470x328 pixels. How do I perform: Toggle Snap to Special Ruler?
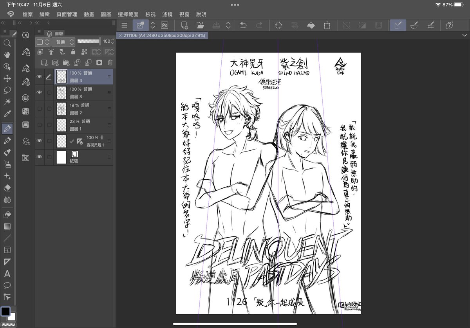click(414, 25)
